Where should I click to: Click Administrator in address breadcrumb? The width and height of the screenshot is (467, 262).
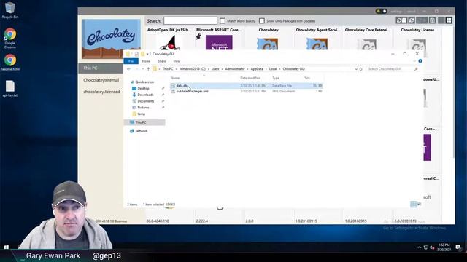pos(235,69)
